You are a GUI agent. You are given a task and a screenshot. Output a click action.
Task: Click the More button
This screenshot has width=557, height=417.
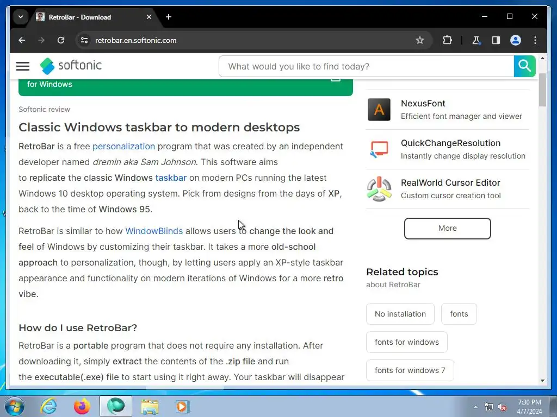[x=447, y=229]
